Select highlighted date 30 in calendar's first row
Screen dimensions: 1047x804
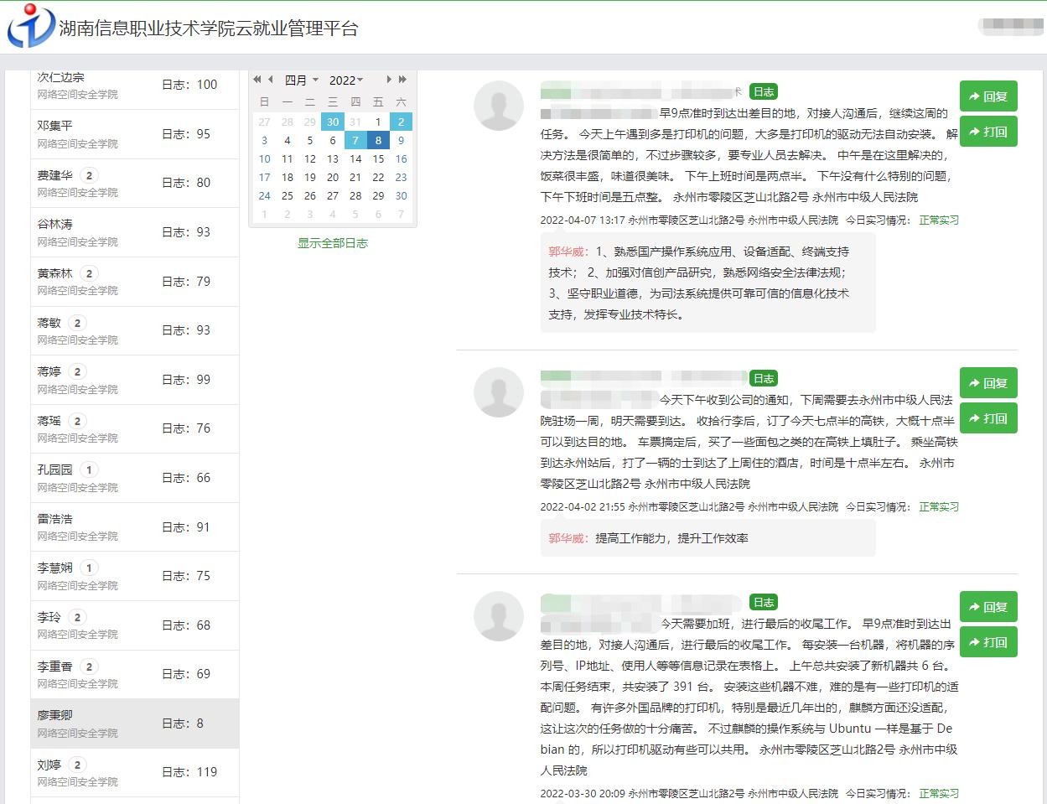point(333,122)
